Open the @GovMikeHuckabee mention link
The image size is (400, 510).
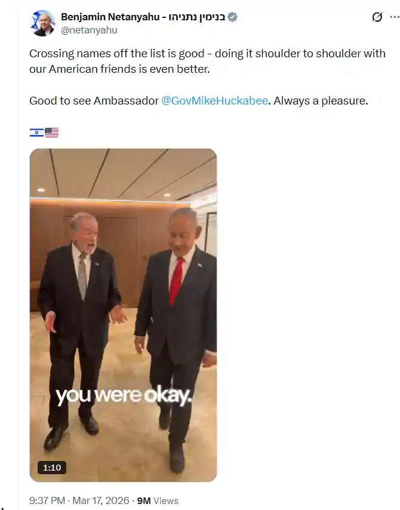[215, 101]
